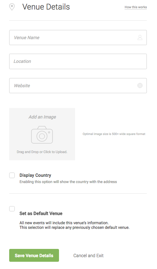Click the Save Venue Details button
Viewport: 157px width, 269px height.
(x=34, y=255)
